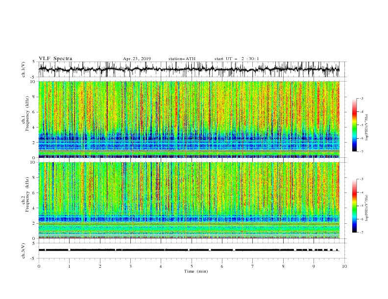388x299 pixels.
Task: Select the "start UT = 2:30:1" text
Action: click(x=236, y=59)
